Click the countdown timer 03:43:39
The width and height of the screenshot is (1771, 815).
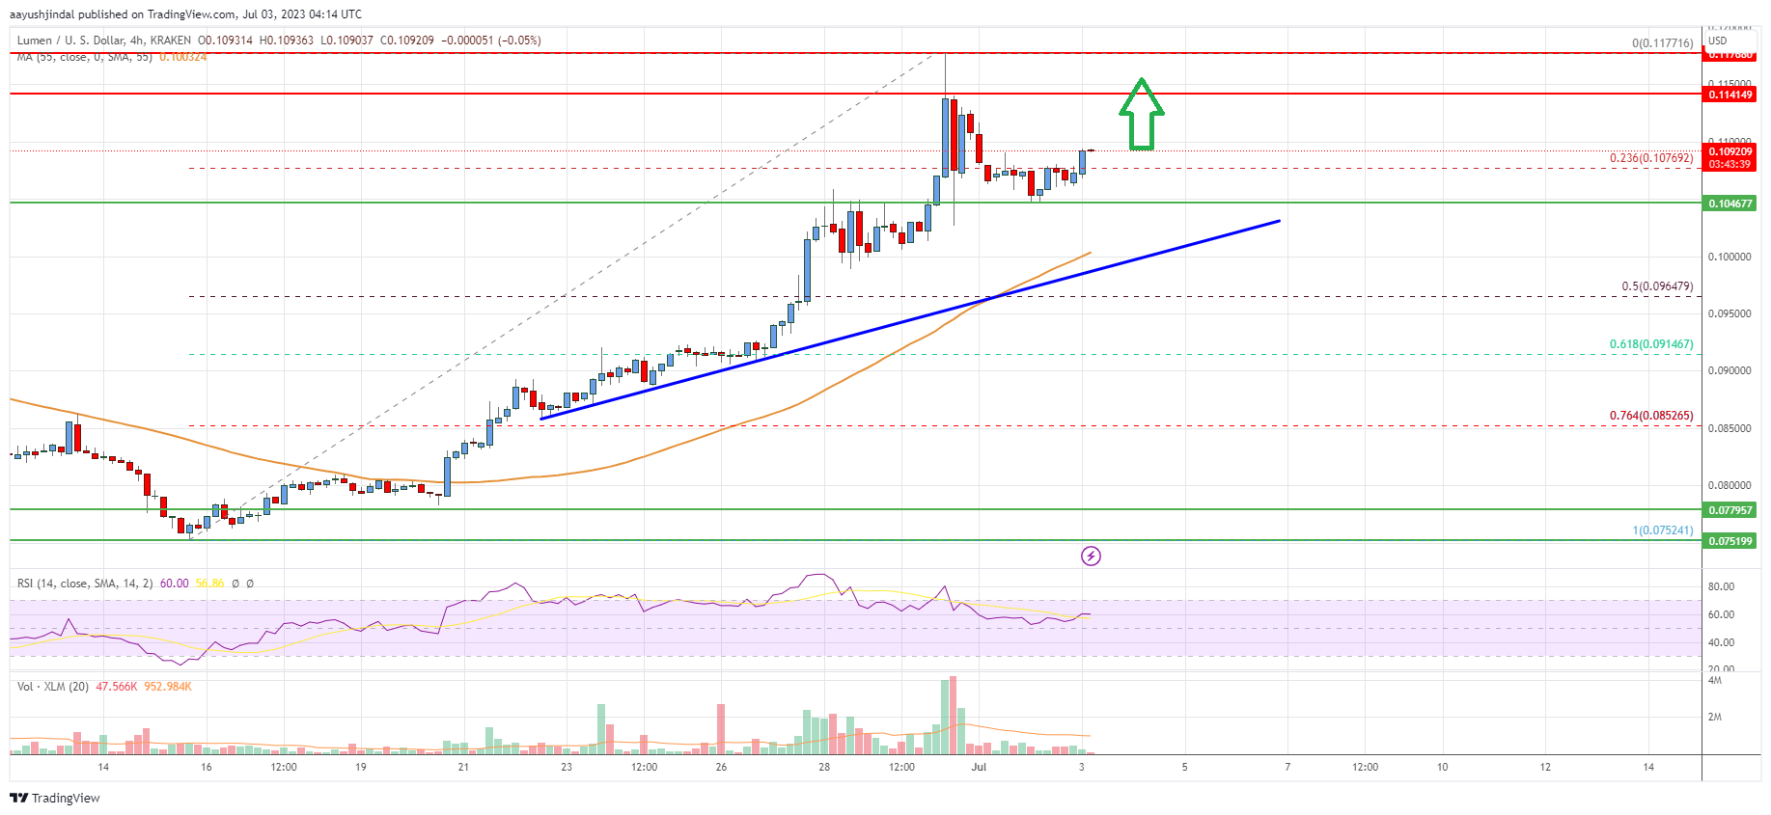(x=1730, y=165)
